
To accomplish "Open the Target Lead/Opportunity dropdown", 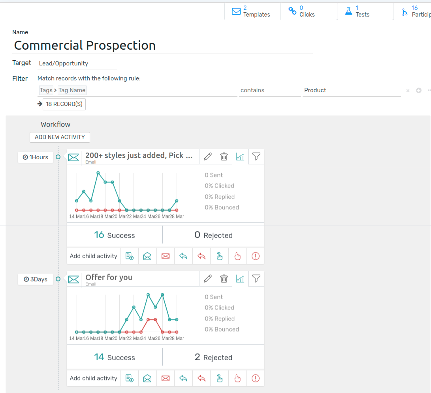I will point(77,63).
